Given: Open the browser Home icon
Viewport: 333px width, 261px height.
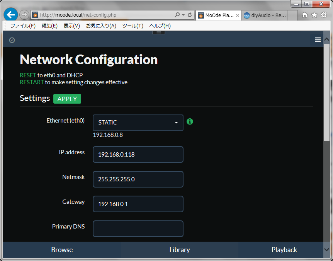Looking at the screenshot, I should (305, 15).
